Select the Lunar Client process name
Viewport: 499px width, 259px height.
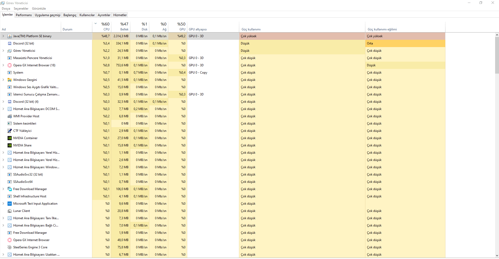click(x=22, y=211)
